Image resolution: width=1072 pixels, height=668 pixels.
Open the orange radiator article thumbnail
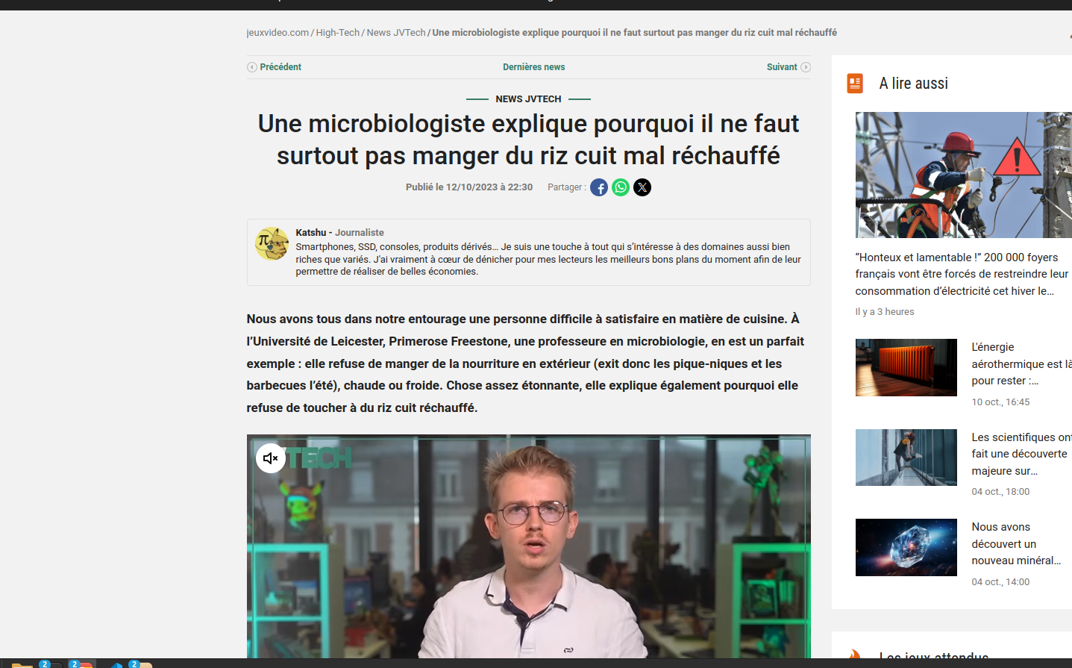coord(906,367)
